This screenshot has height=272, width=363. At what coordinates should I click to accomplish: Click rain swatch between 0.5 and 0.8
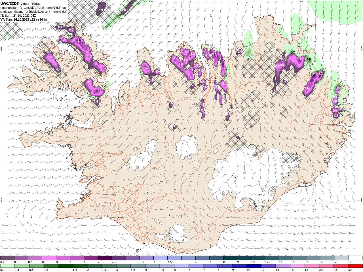(36, 266)
